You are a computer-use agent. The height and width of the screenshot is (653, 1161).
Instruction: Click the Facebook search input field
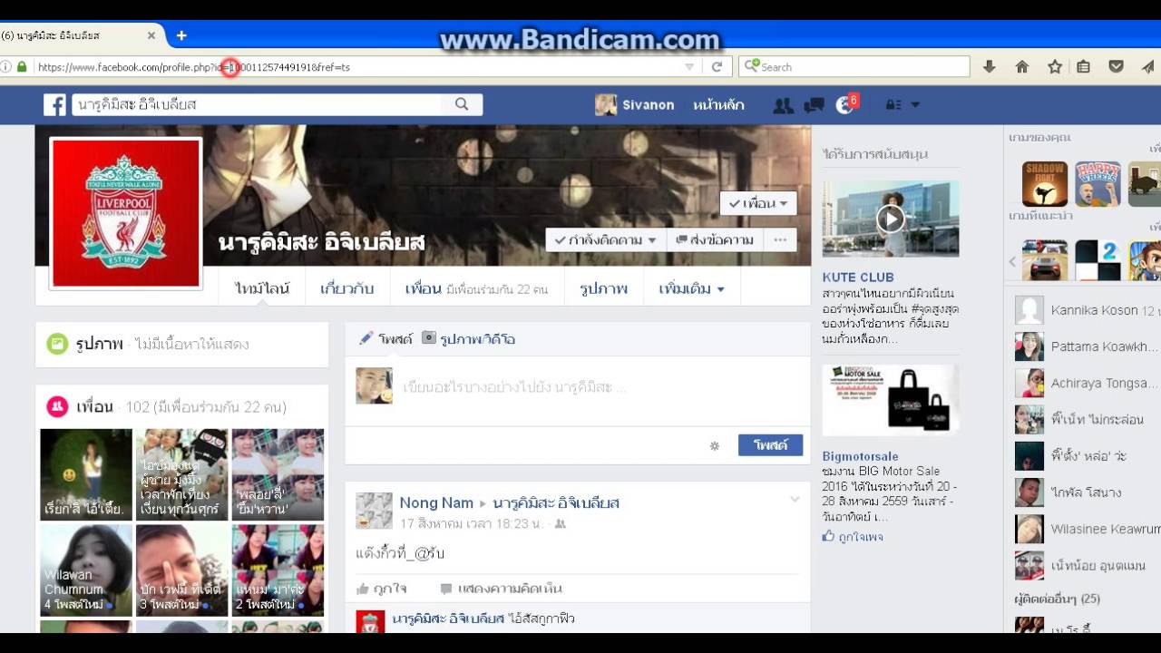tap(257, 104)
